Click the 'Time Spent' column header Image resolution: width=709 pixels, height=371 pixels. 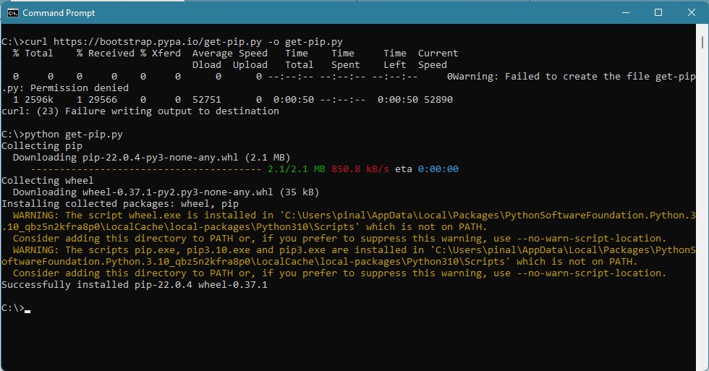[346, 59]
